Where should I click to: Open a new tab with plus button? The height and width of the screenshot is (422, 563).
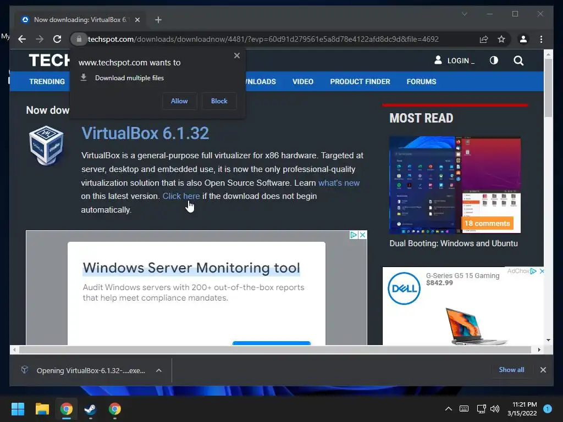coord(158,20)
